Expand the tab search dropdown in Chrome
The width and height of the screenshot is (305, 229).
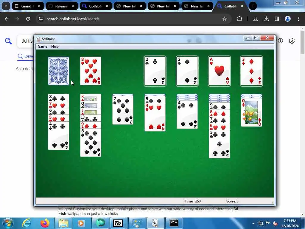(x=6, y=6)
